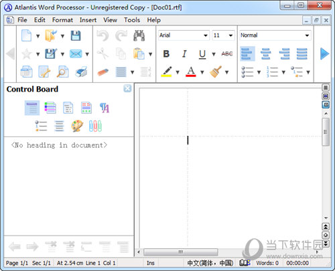Open the font size 11 dropdown
Viewport: 335px width, 271px height.
point(230,35)
